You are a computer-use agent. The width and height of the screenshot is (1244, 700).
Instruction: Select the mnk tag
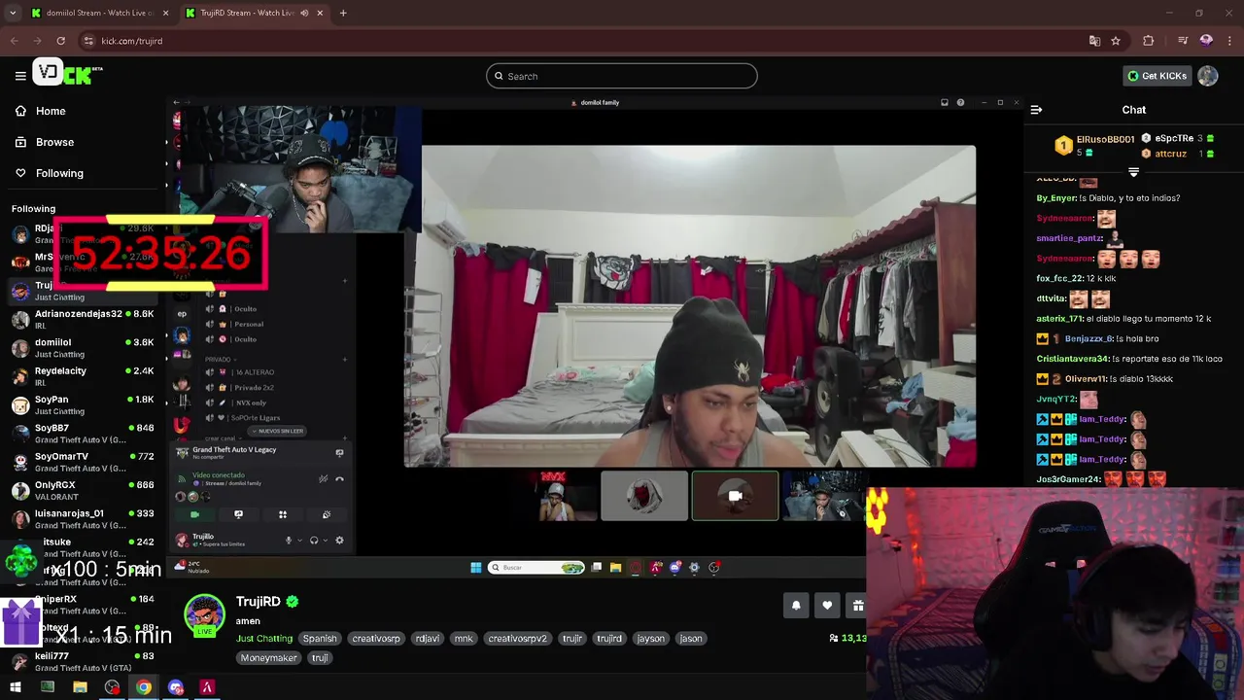pos(464,639)
